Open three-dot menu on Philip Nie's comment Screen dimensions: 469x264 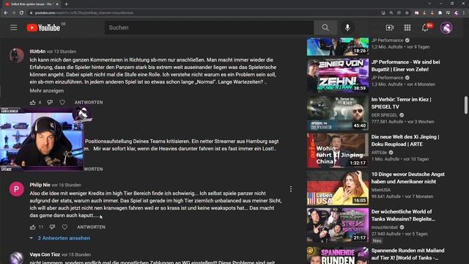click(x=291, y=189)
